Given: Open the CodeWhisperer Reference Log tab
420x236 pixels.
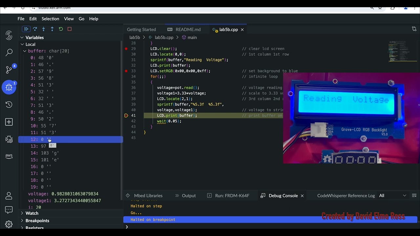Looking at the screenshot, I should (346, 196).
